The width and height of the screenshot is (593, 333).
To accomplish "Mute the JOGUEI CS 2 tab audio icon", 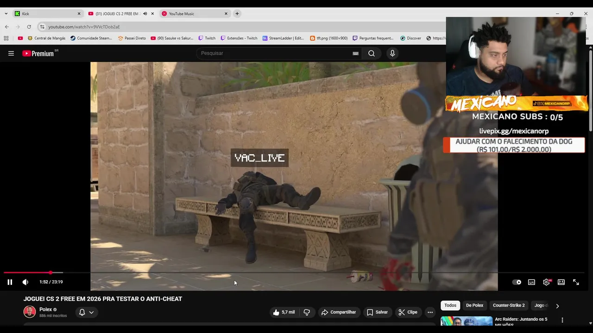I will coord(145,14).
